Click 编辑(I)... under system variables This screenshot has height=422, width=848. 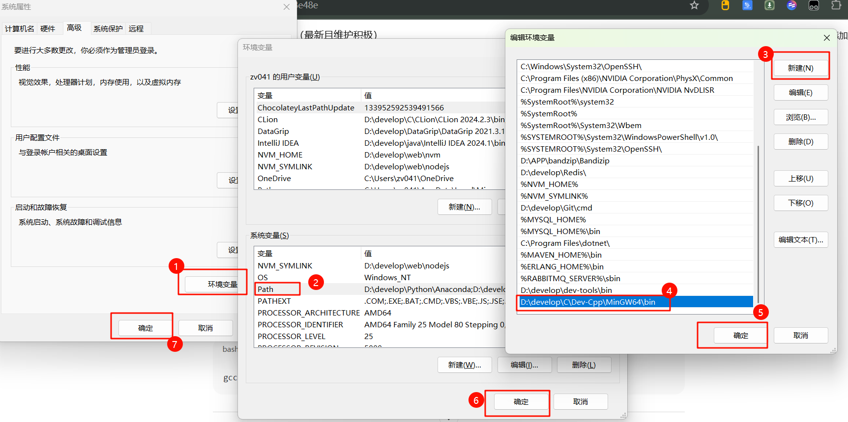(525, 365)
